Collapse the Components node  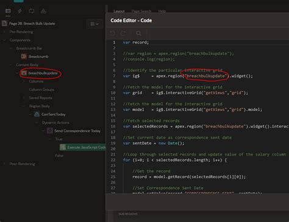(4, 40)
